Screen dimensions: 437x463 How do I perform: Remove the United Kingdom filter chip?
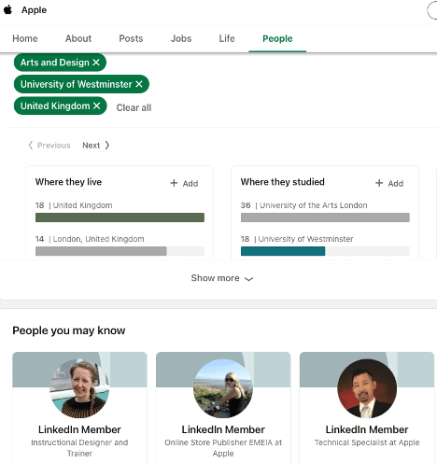[97, 105]
